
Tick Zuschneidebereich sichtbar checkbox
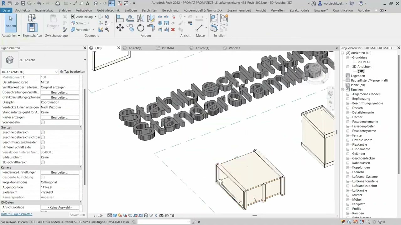pos(43,137)
